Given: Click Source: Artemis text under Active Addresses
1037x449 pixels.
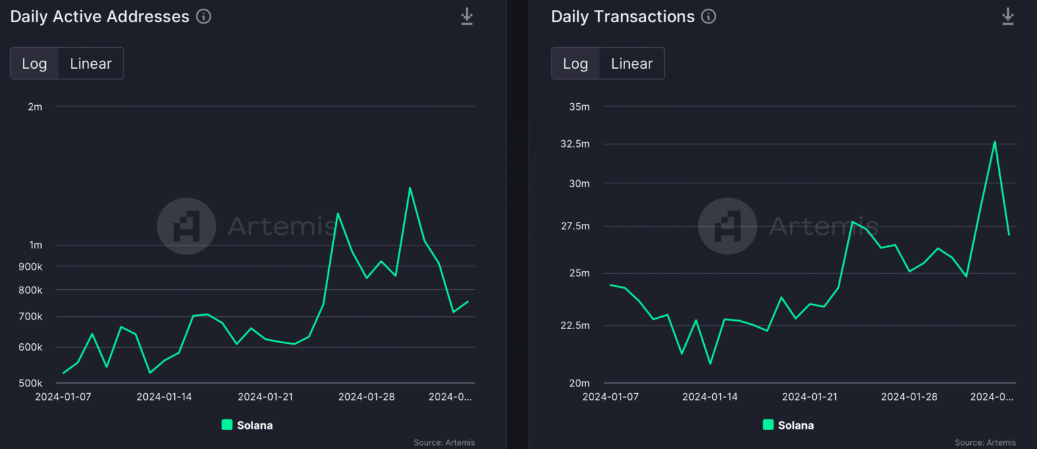Looking at the screenshot, I should (x=444, y=442).
